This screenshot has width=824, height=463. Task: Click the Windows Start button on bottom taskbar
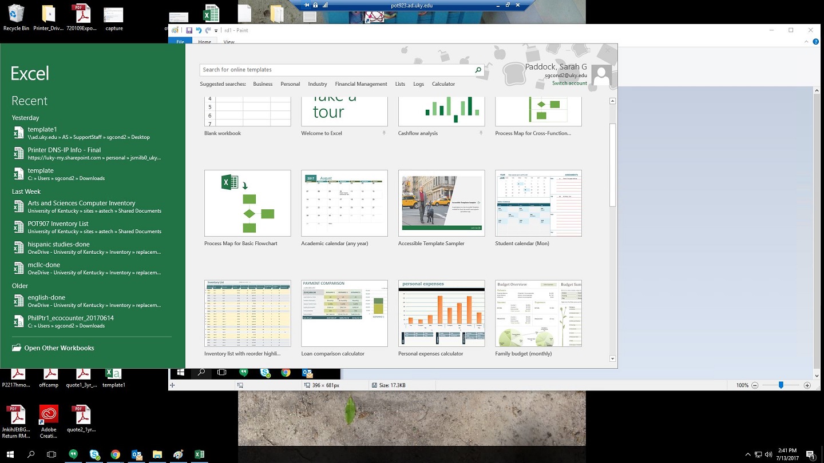[x=10, y=454]
